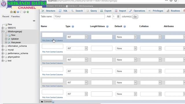185x104 pixels.
Task: Click the Add columns number stepper
Action: coord(118,16)
